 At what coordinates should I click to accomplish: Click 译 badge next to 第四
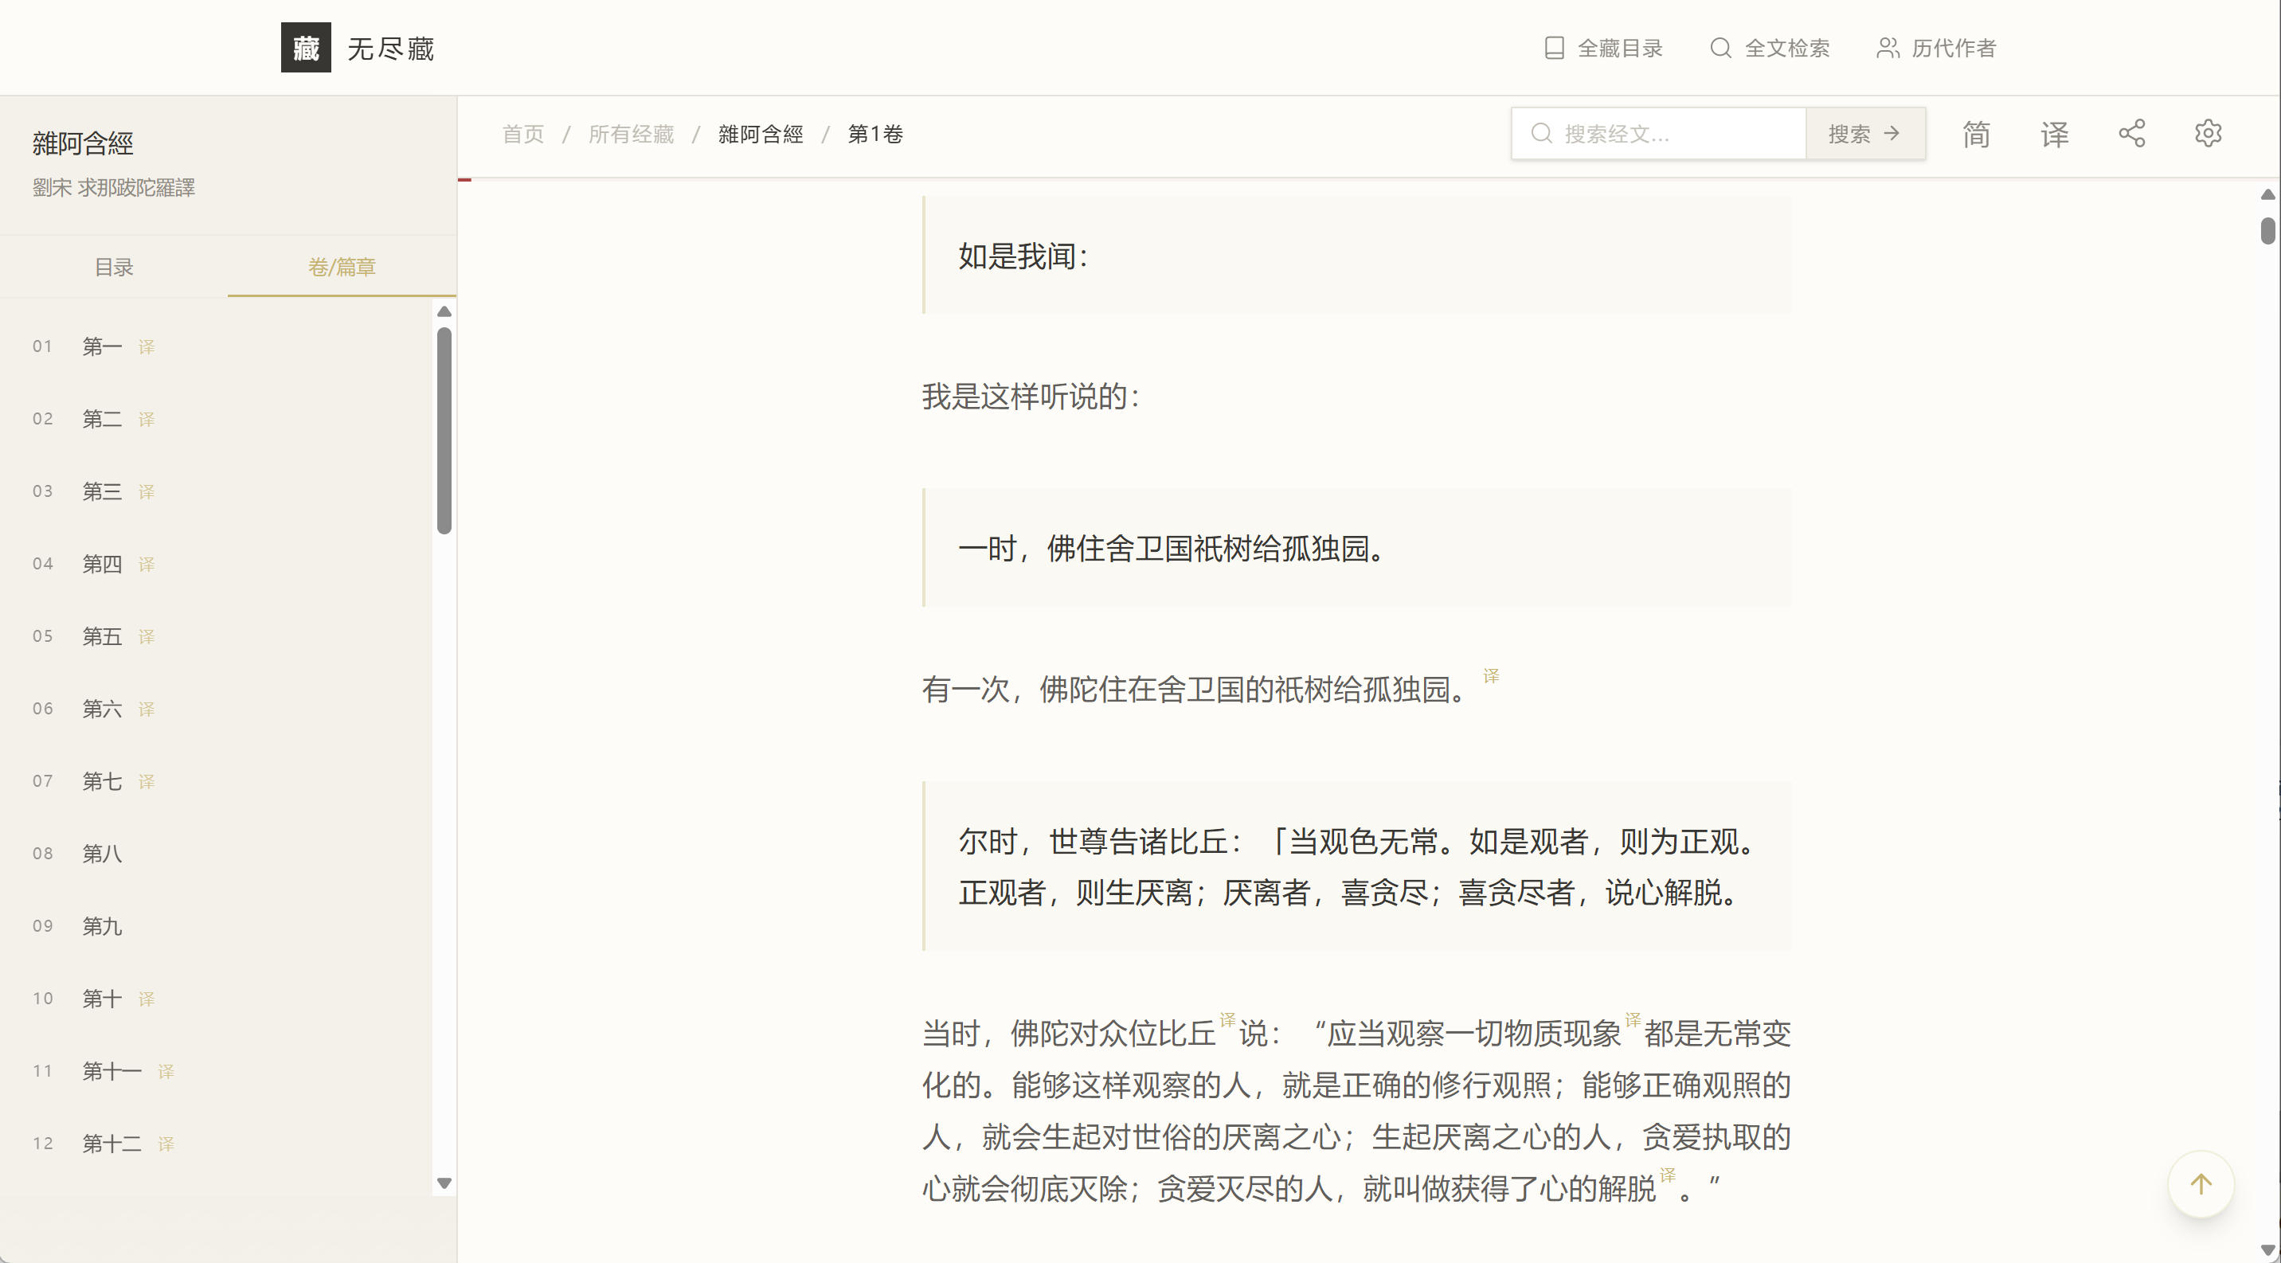click(146, 565)
